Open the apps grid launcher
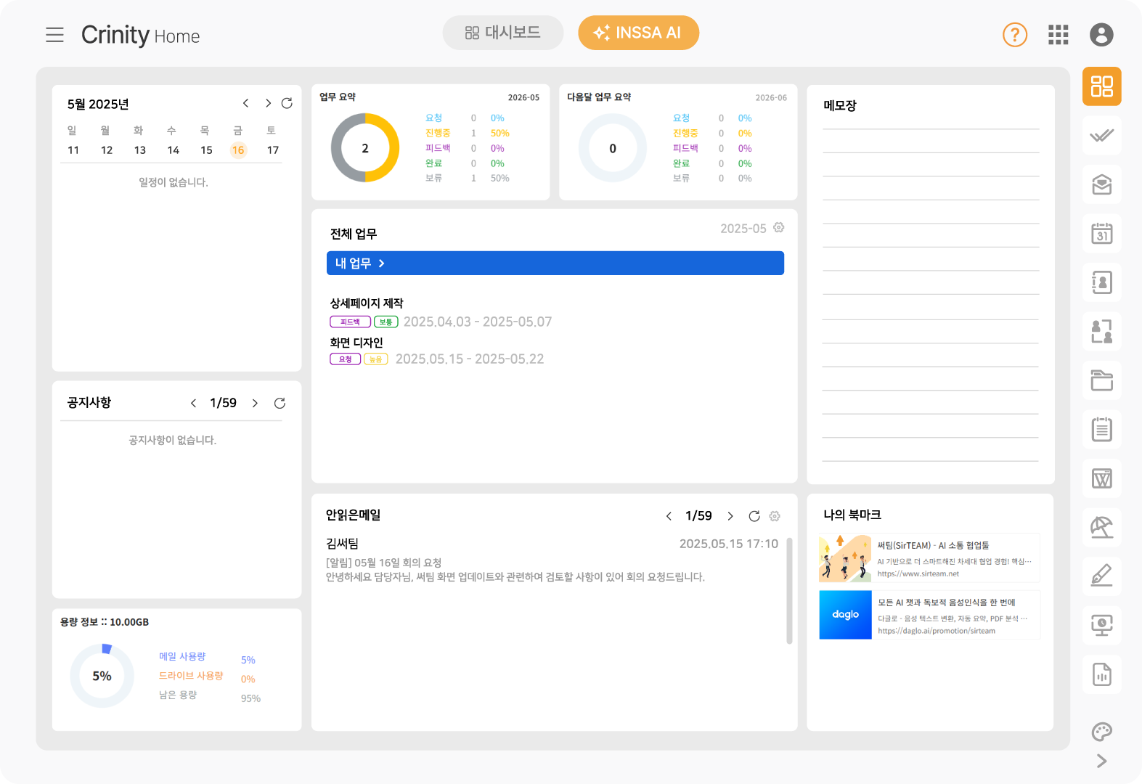 1058,34
